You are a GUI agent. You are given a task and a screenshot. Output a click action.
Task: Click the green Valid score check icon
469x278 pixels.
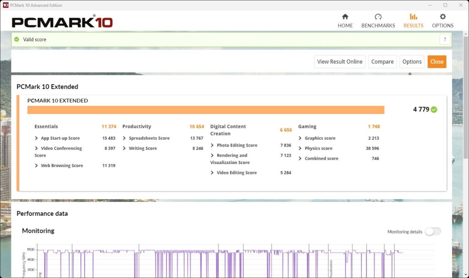(x=17, y=39)
